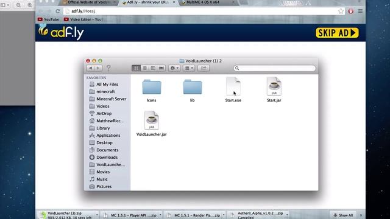Switch Finder to Cover Flow view
This screenshot has width=390, height=219.
(x=161, y=68)
